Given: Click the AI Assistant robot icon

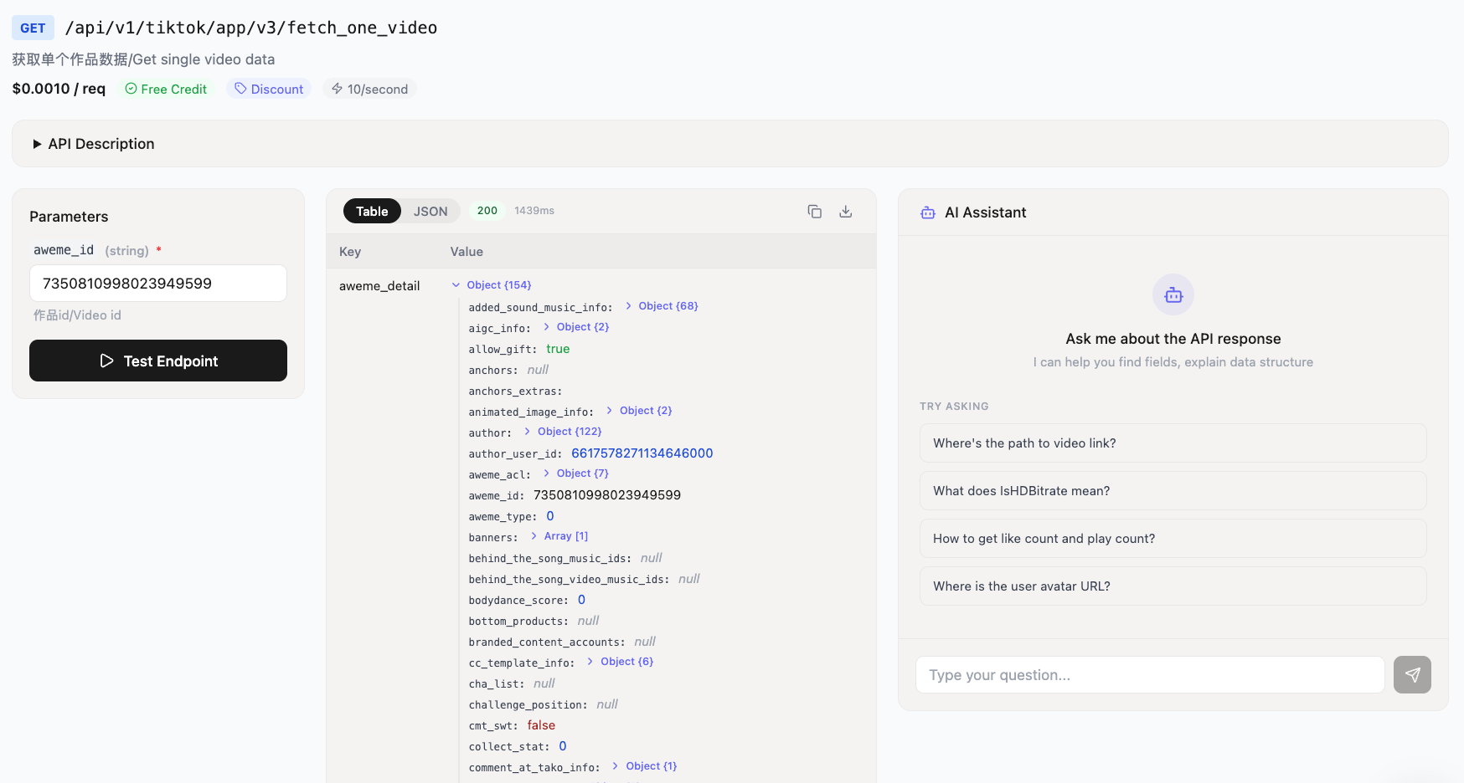Looking at the screenshot, I should click(927, 212).
